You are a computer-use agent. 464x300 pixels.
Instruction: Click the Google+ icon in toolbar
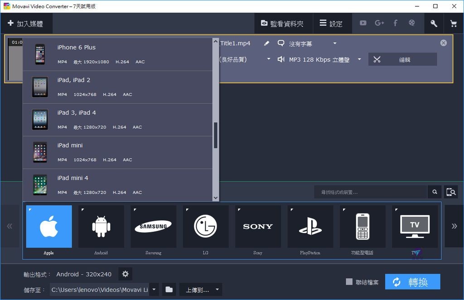[x=379, y=23]
